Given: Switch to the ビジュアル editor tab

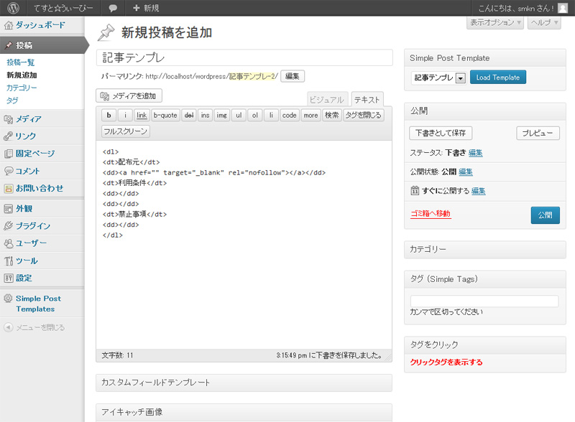Looking at the screenshot, I should point(327,100).
